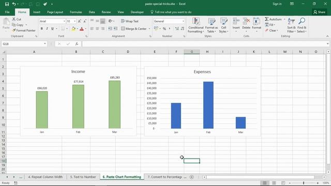331x186 pixels.
Task: Switch to Page Break Preview in status bar
Action: tap(283, 183)
